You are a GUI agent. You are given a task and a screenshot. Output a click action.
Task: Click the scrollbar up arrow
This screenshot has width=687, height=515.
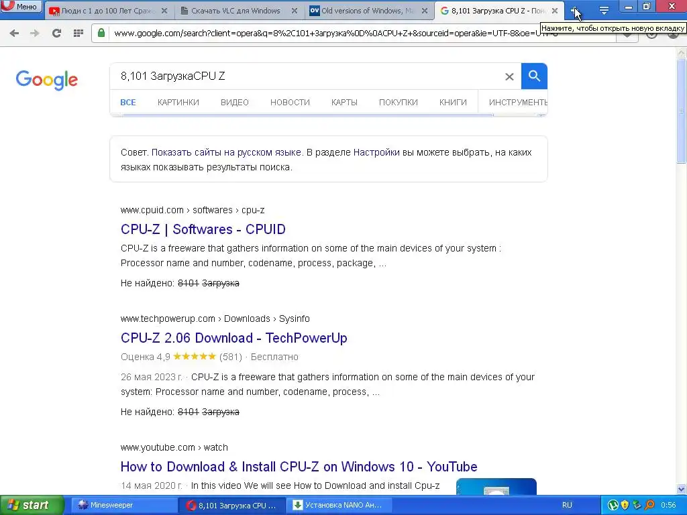682,53
